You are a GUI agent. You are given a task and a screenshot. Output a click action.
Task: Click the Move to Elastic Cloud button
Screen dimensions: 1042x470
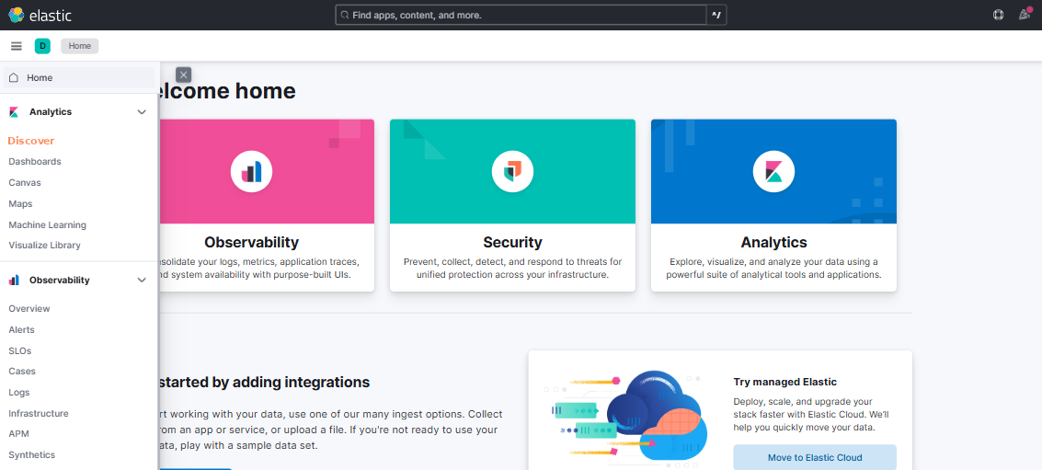[815, 457]
